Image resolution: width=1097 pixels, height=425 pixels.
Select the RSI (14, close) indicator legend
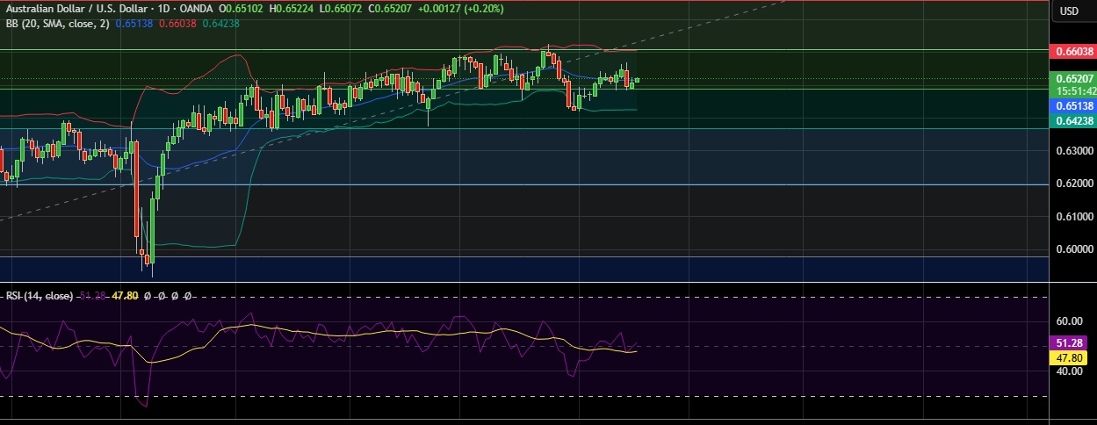pos(39,296)
